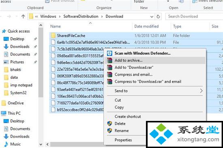This screenshot has height=148, width=223.
Task: Open address bar history dropdown
Action: click(x=152, y=17)
